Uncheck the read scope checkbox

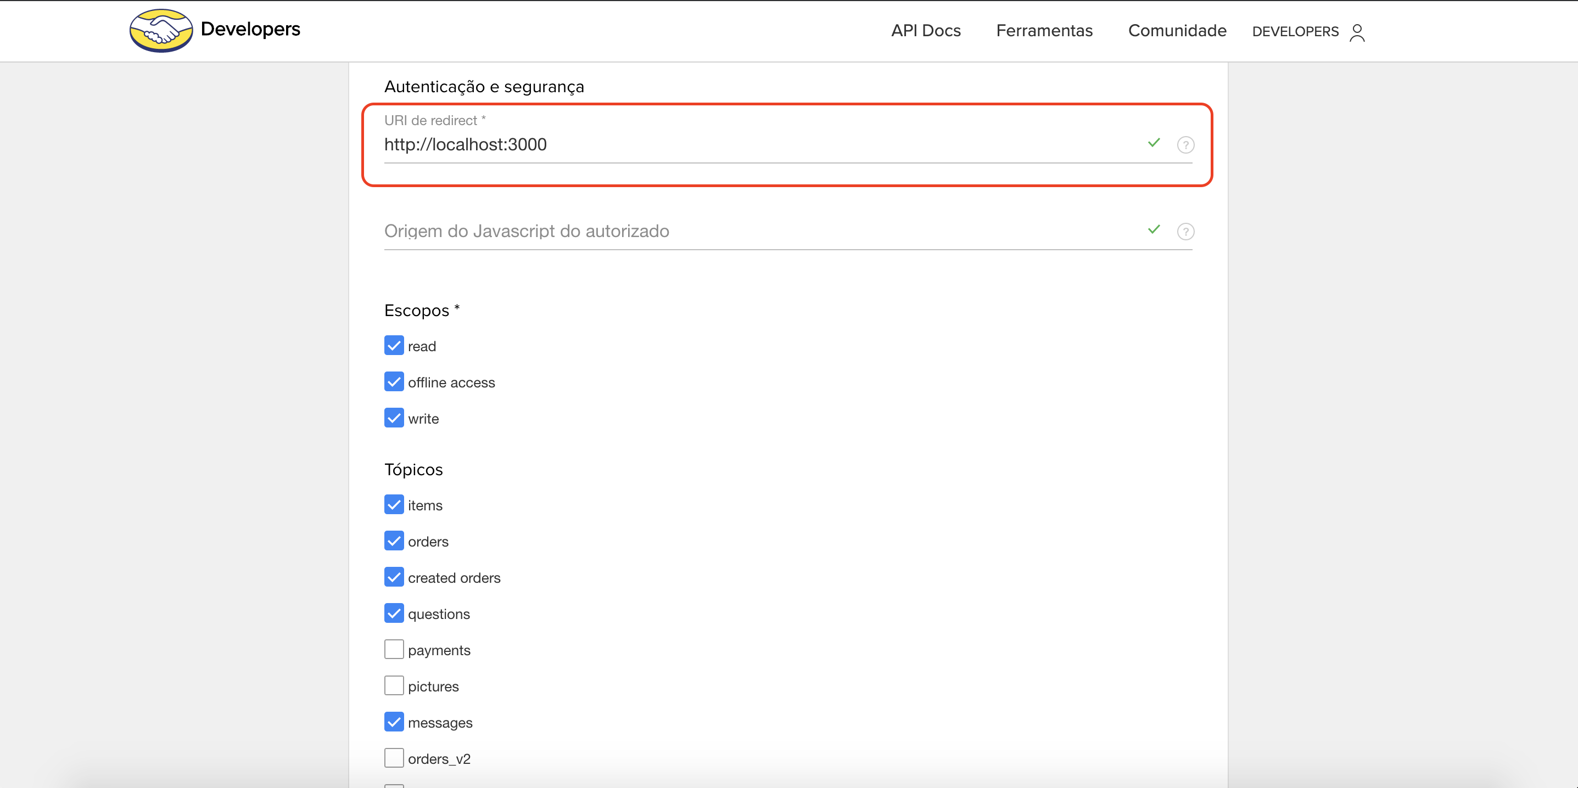pos(394,345)
